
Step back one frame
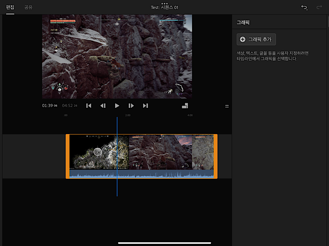(103, 106)
